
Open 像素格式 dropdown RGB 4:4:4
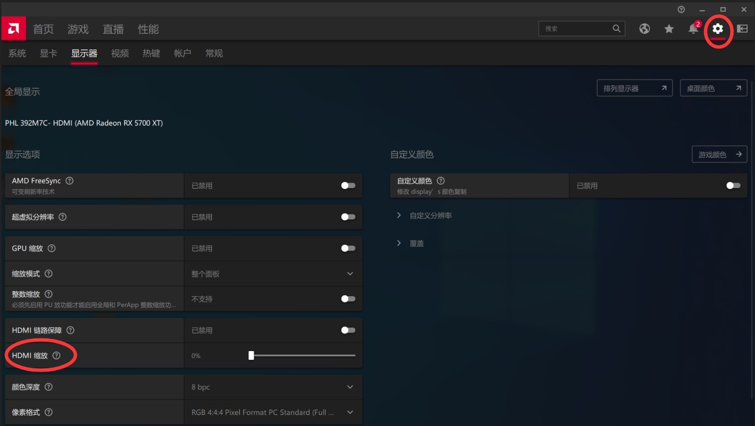273,412
